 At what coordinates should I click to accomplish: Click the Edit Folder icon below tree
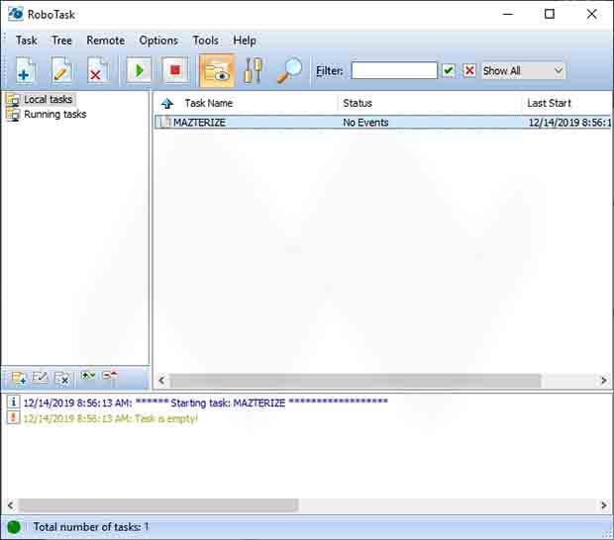coord(40,378)
